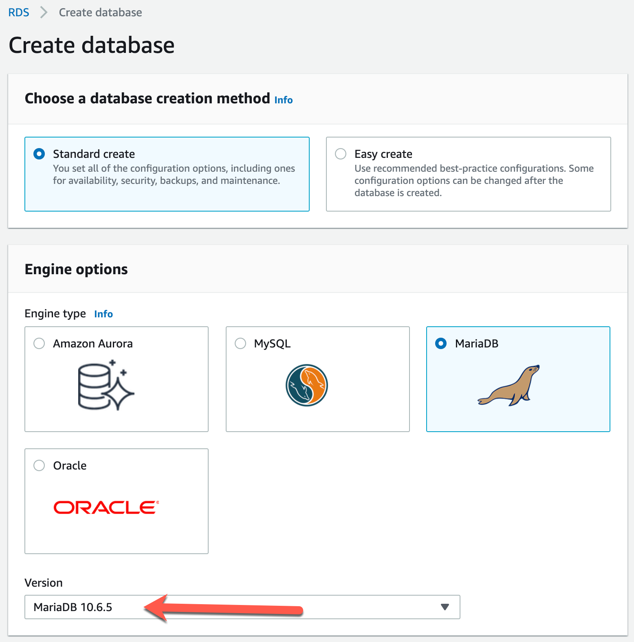Choose the MySQL engine radio button
Image resolution: width=634 pixels, height=642 pixels.
pos(240,344)
